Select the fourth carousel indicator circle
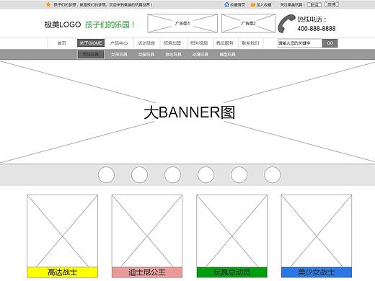Screen dimensions: 375x281 point(206,175)
